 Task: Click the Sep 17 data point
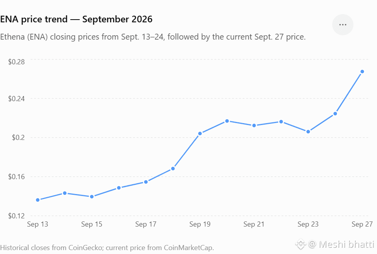[146, 182]
